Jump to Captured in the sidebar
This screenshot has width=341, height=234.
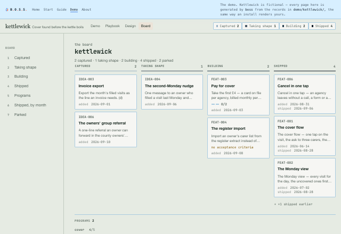pyautogui.click(x=22, y=58)
